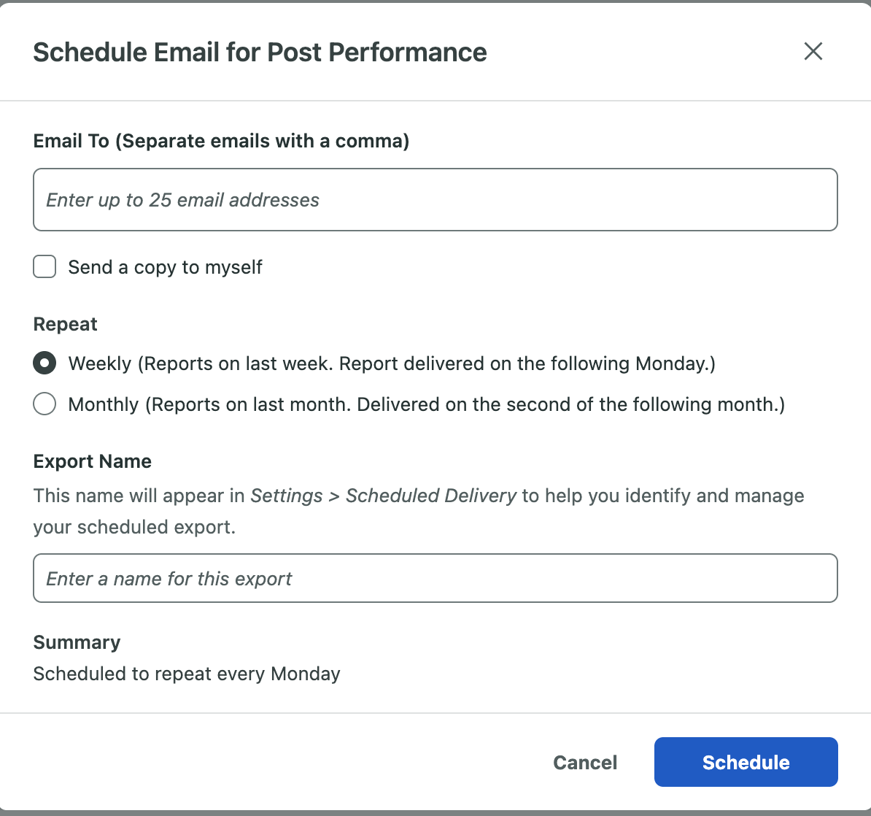Click the dialog title Schedule Email for Post Performance
871x816 pixels.
click(x=260, y=52)
